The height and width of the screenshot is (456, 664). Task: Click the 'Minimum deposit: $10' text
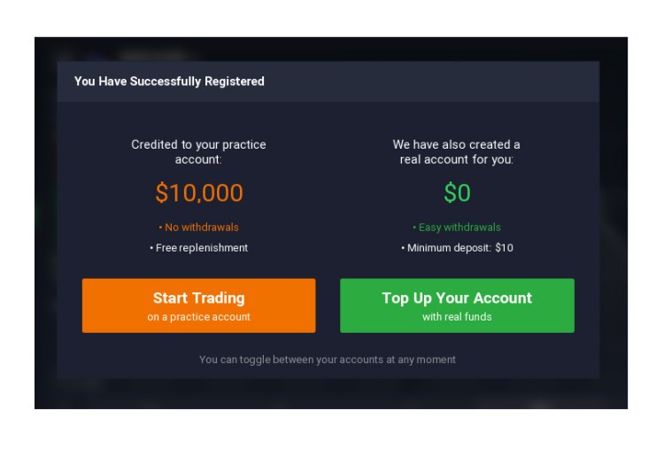tap(457, 248)
